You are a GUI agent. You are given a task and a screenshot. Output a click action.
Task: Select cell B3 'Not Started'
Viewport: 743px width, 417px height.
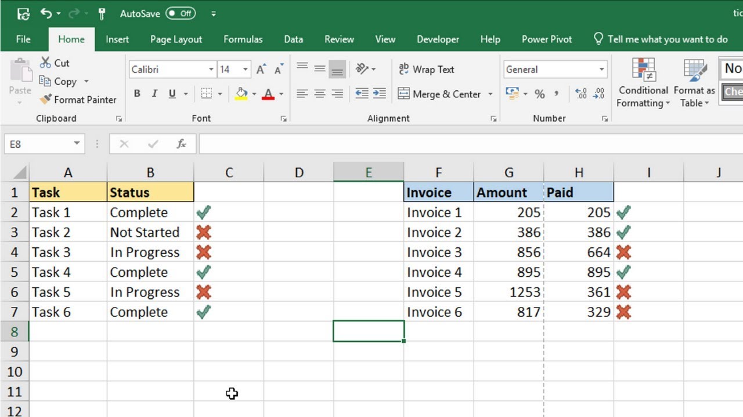[x=150, y=232]
